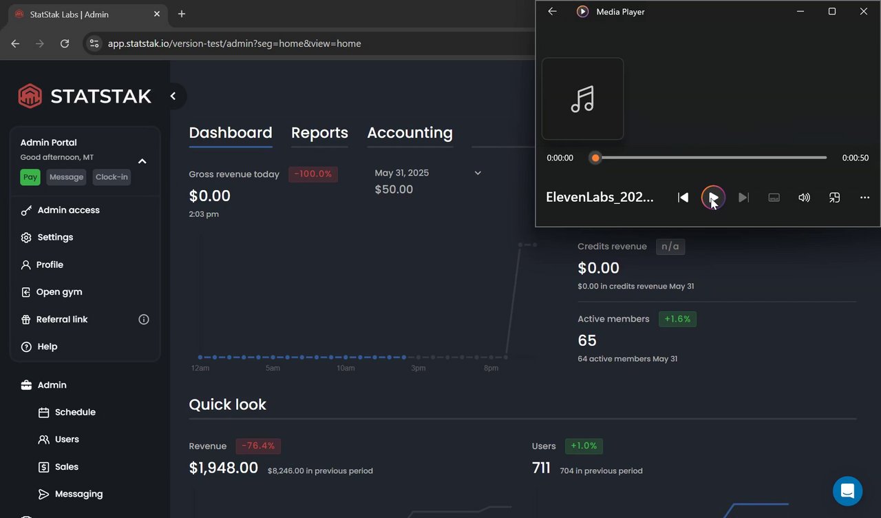Click the Media Player seek bar
Screen dimensions: 881x518
click(x=709, y=158)
